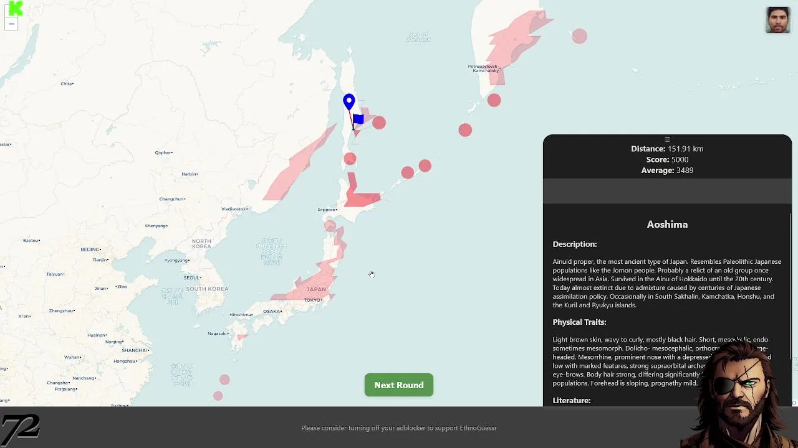The image size is (798, 448).
Task: Click the blue flag answer marker
Action: [x=358, y=119]
